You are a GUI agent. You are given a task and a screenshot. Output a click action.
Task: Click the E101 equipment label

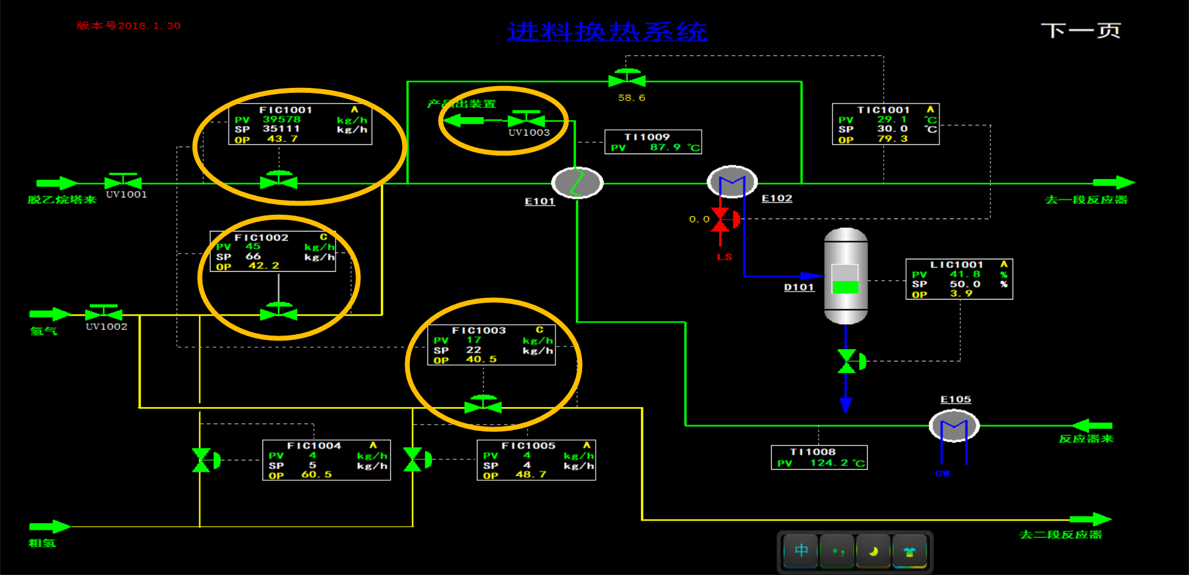pyautogui.click(x=540, y=201)
